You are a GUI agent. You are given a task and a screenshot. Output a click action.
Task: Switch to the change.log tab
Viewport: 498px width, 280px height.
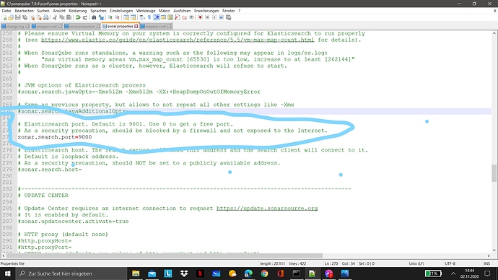pyautogui.click(x=15, y=27)
